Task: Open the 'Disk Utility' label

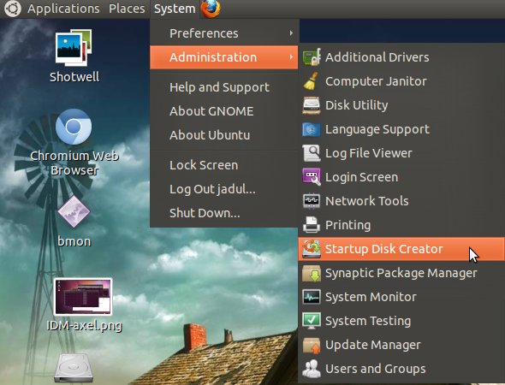Action: point(357,105)
